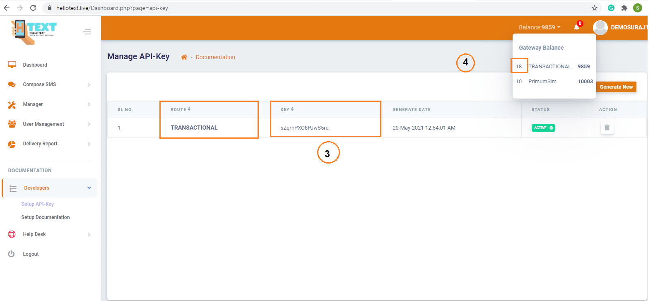Open Setup Documentation page
The height and width of the screenshot is (301, 660).
click(46, 217)
